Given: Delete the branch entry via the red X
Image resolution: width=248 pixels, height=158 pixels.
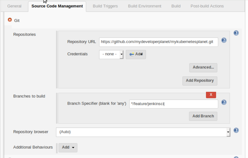Looking at the screenshot, I should (211, 95).
